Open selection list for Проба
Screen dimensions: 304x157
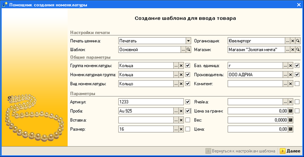(x=176, y=111)
